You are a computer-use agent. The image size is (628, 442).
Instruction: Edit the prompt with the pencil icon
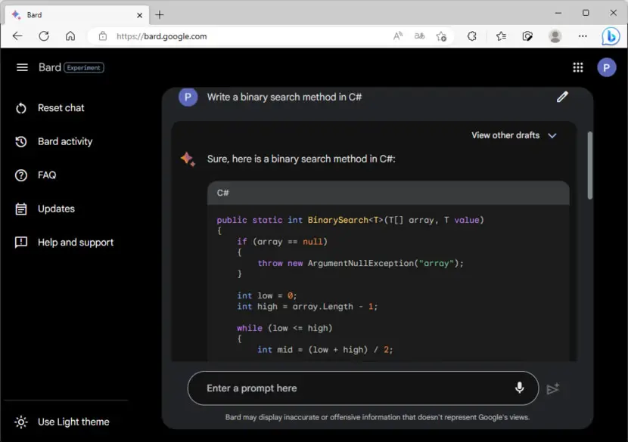(x=562, y=97)
